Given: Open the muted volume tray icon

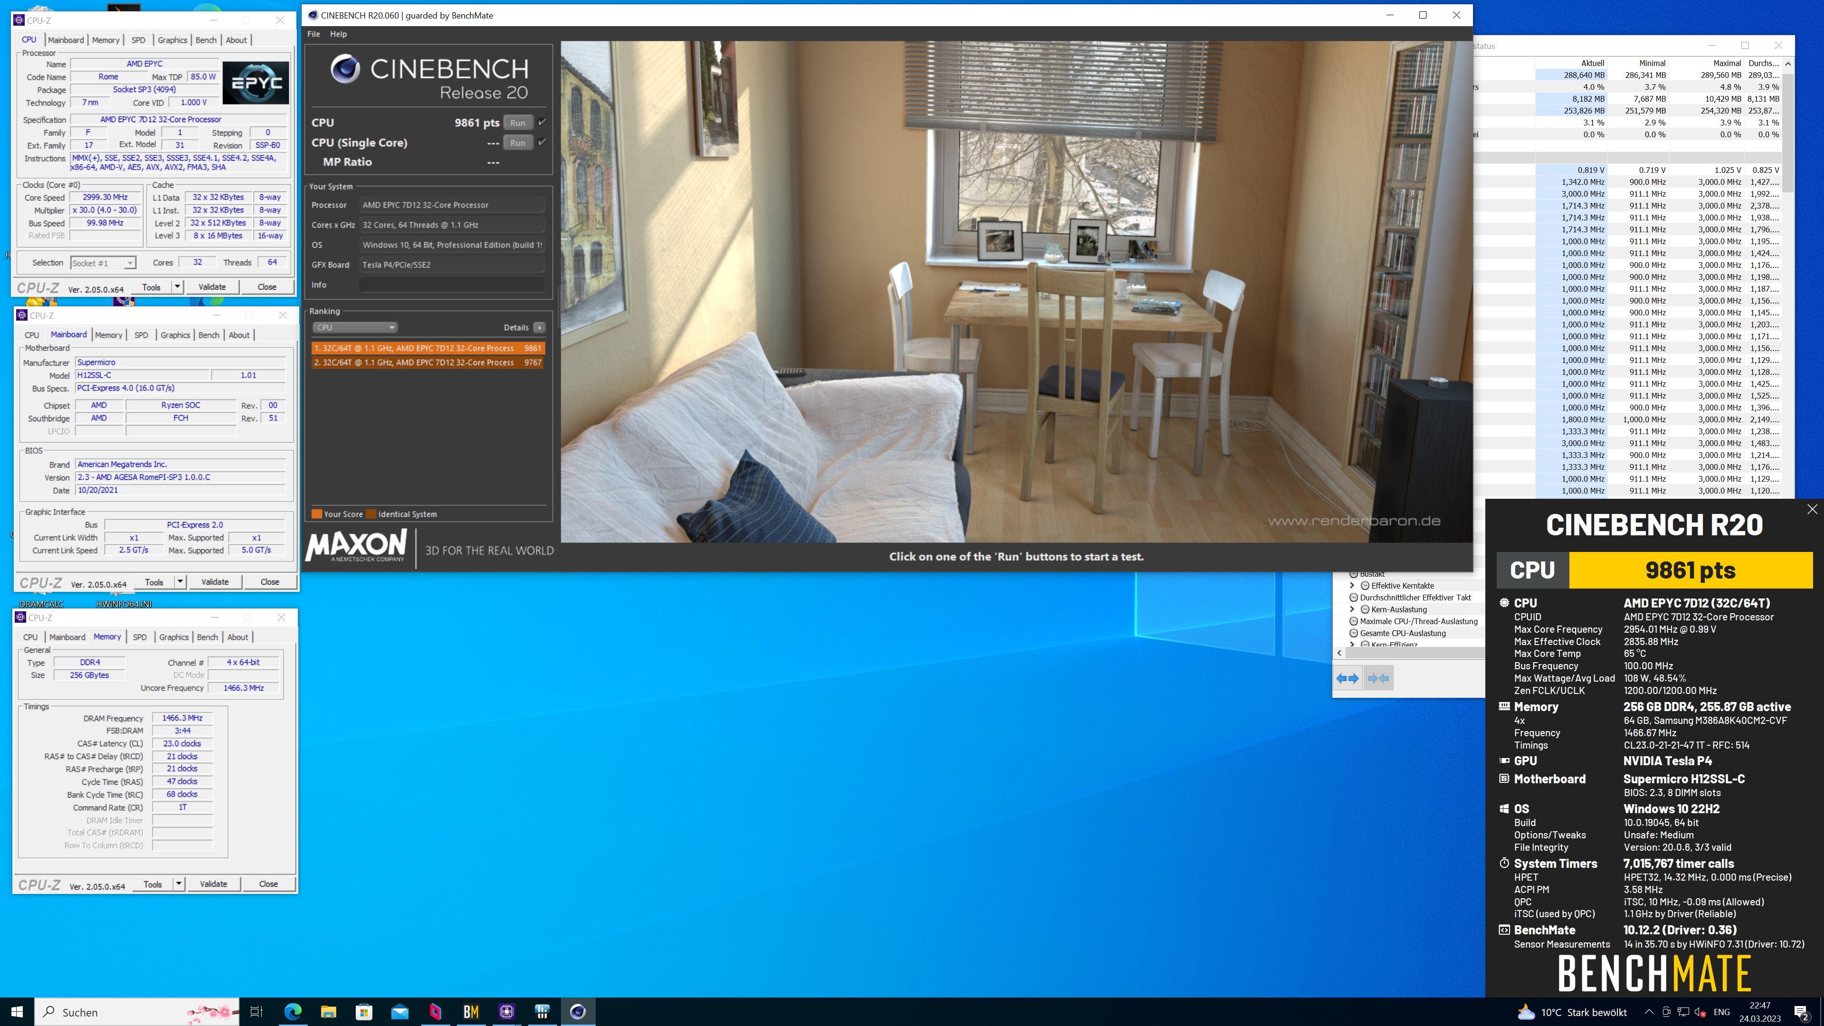Looking at the screenshot, I should click(x=1700, y=1012).
